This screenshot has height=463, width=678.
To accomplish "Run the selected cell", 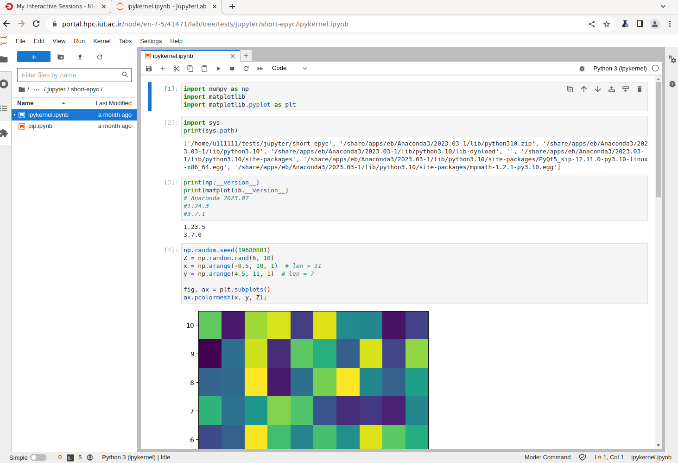I will 218,69.
